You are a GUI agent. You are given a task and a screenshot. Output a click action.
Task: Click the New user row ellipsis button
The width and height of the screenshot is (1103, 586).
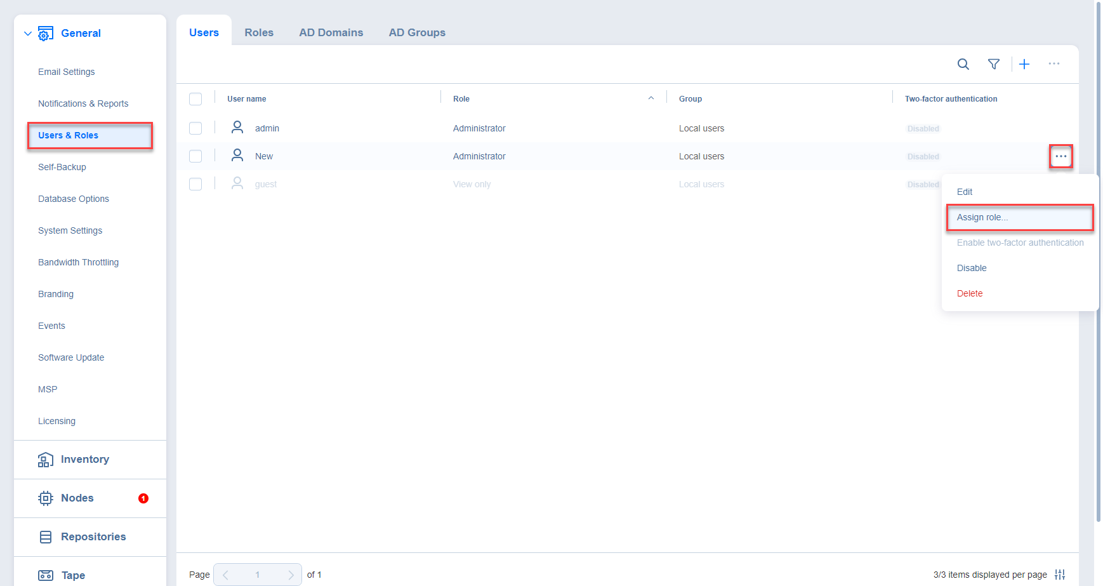tap(1060, 156)
